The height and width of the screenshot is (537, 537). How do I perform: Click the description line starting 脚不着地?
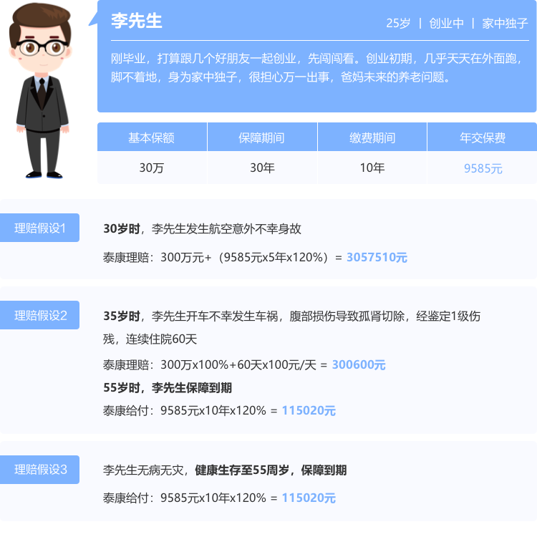pos(280,77)
